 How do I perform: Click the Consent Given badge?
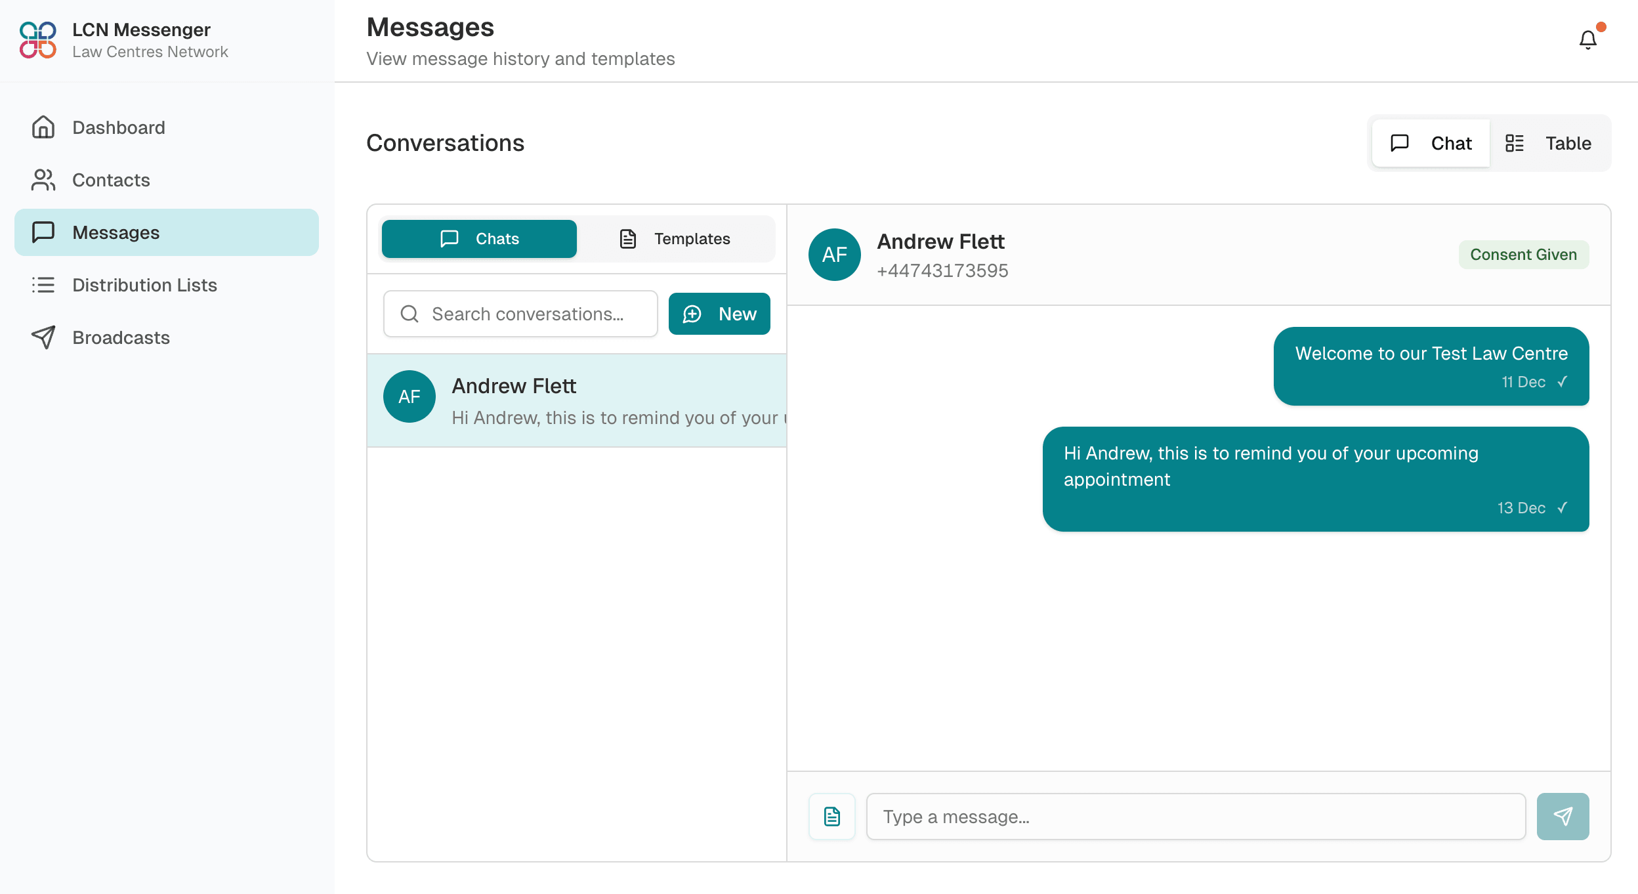(x=1524, y=254)
